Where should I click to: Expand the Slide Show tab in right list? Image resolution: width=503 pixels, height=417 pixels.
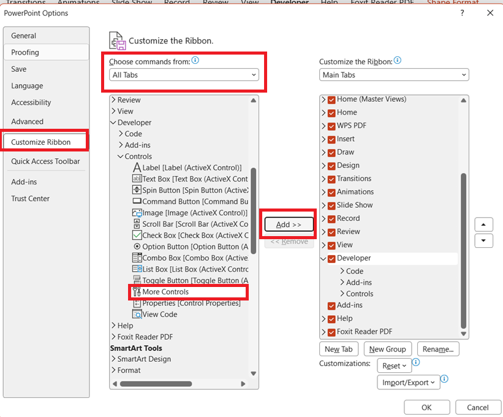[323, 205]
